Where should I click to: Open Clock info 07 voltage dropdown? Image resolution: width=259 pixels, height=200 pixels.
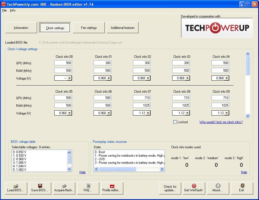pos(148,113)
